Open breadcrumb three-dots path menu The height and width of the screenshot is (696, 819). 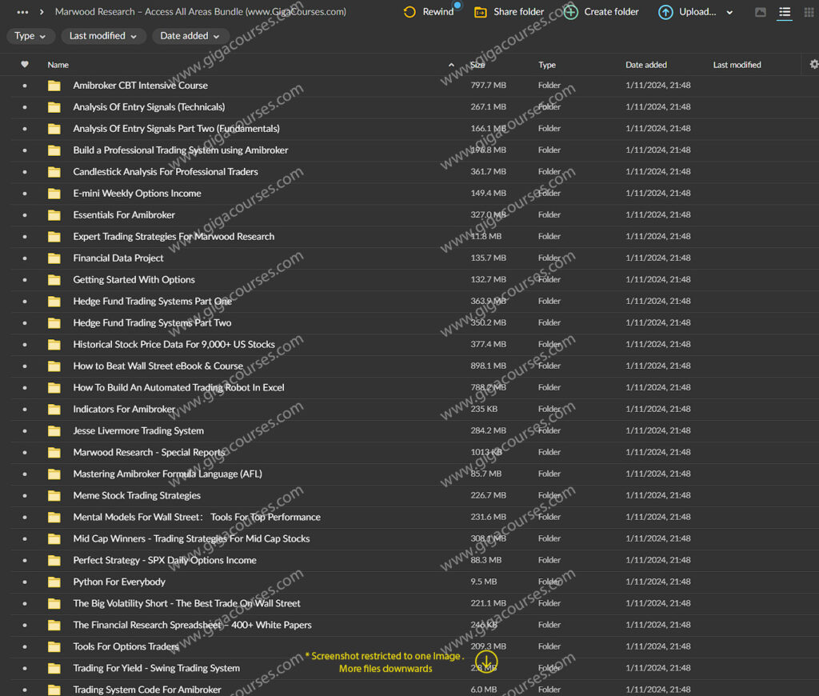click(x=22, y=12)
